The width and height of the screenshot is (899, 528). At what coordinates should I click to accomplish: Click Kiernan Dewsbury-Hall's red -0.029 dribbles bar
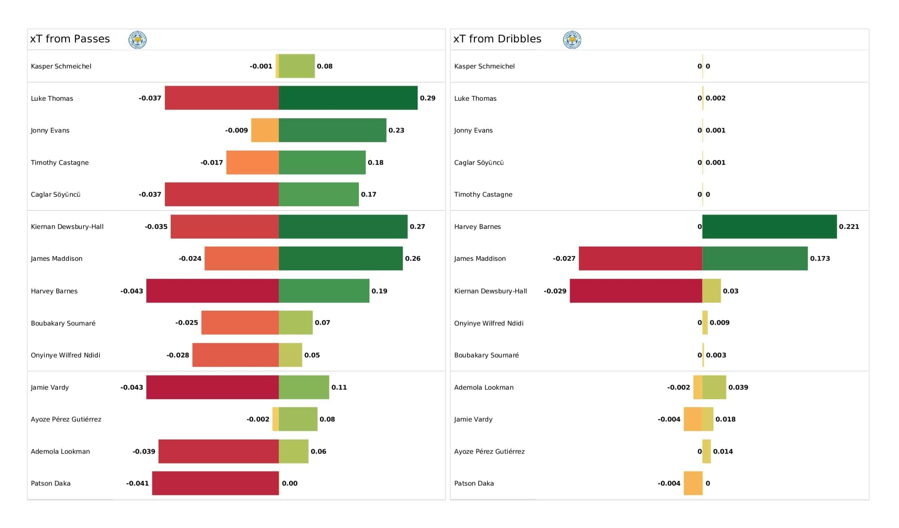coord(636,291)
